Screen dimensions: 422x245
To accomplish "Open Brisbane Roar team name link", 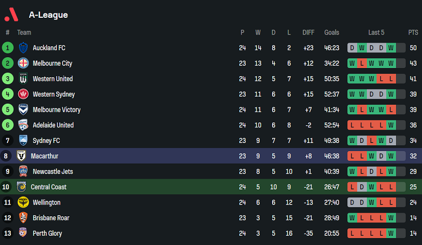I will (x=51, y=218).
